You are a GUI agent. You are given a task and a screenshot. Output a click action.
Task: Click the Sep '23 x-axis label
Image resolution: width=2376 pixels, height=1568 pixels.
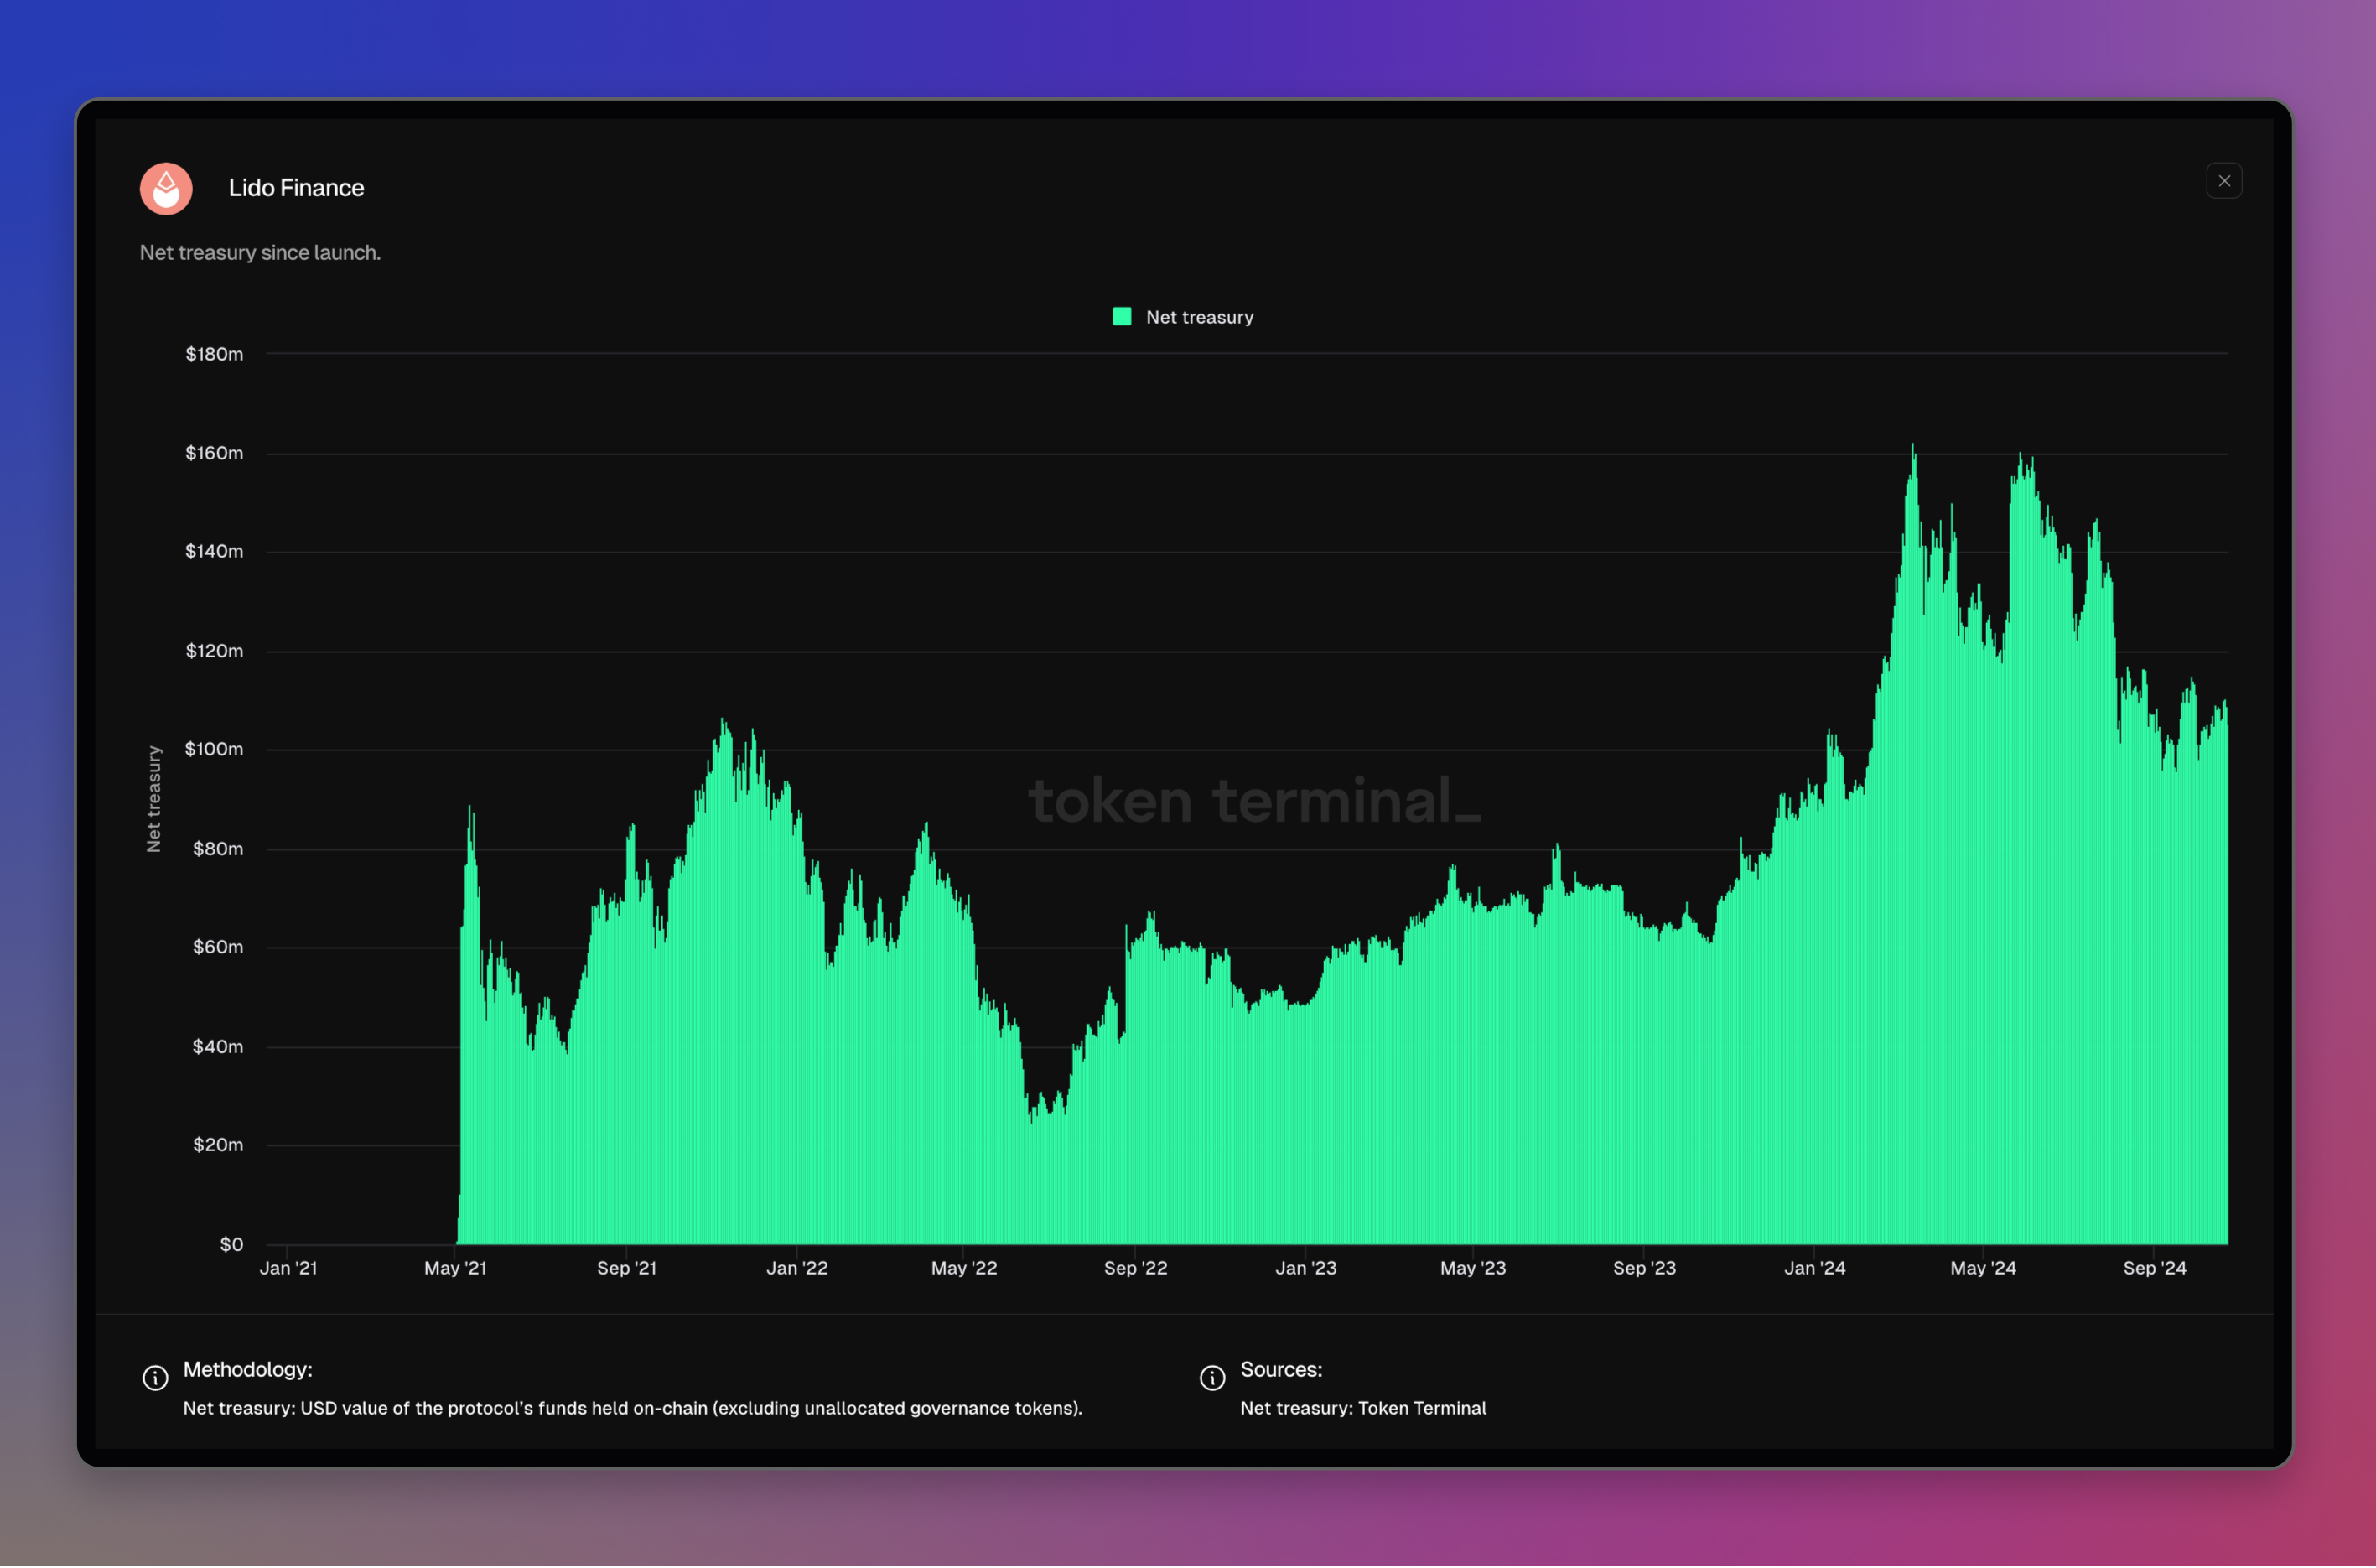[x=1644, y=1269]
